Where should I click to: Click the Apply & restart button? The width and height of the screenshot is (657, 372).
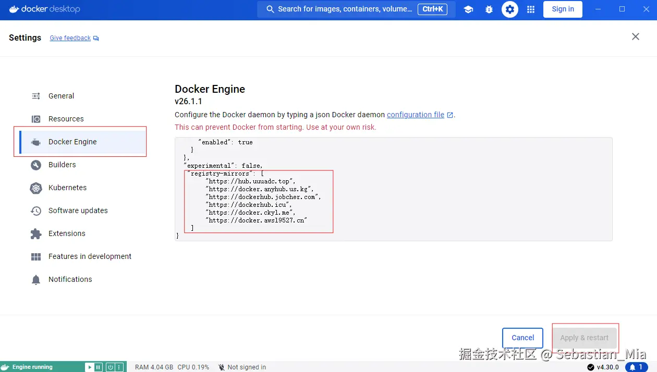coord(585,338)
